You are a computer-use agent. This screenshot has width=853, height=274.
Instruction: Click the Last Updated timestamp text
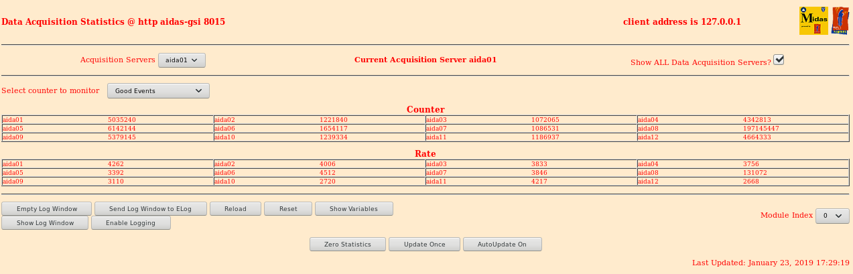(x=771, y=263)
